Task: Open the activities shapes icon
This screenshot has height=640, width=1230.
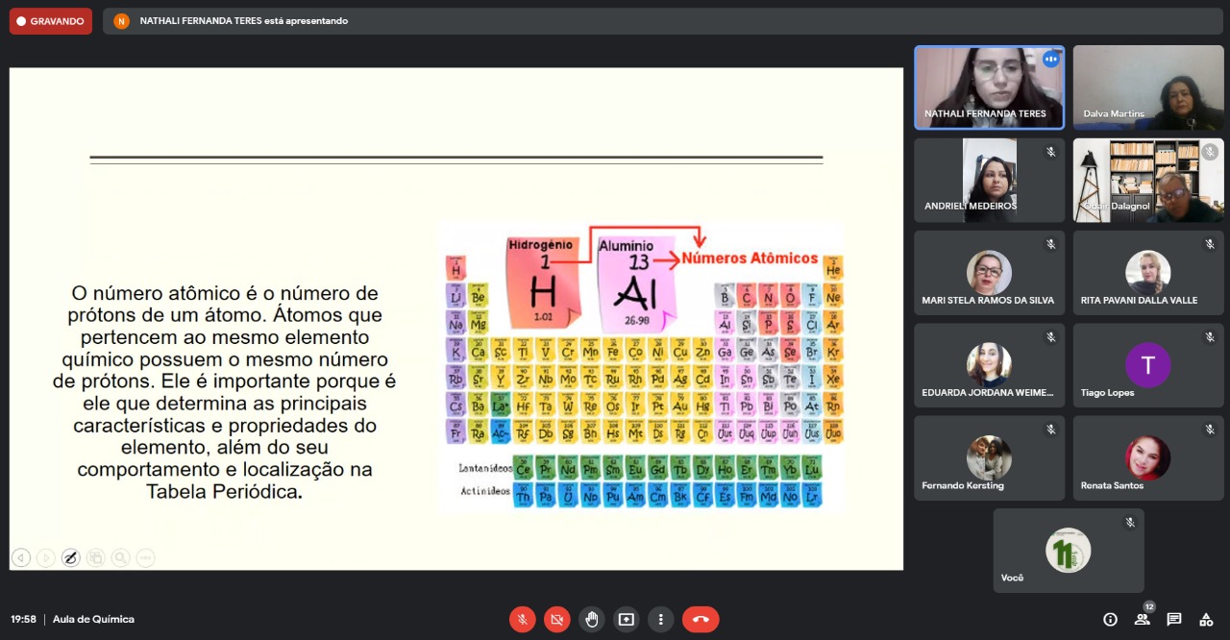Action: coord(1205,620)
